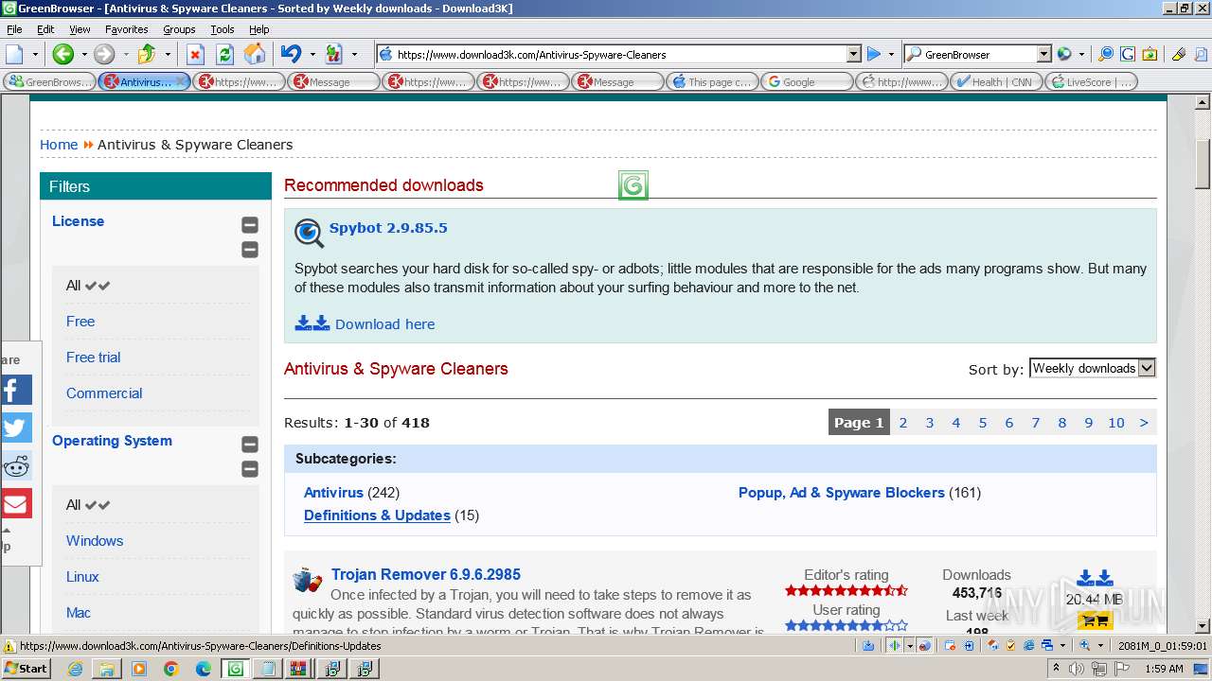This screenshot has width=1212, height=681.
Task: Click the blue Undo close arrow icon
Action: click(291, 54)
